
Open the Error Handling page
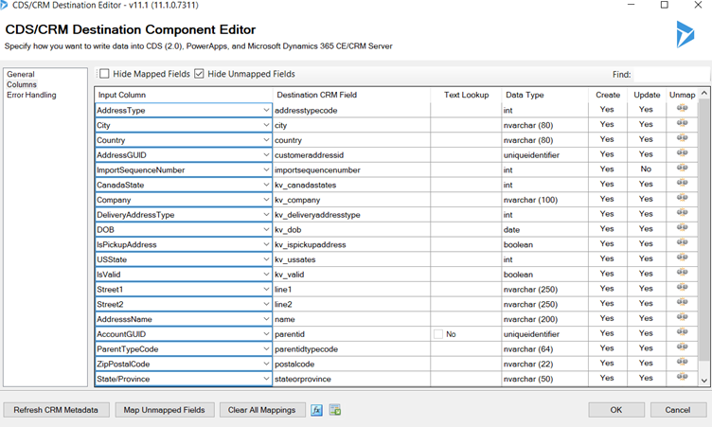(31, 95)
